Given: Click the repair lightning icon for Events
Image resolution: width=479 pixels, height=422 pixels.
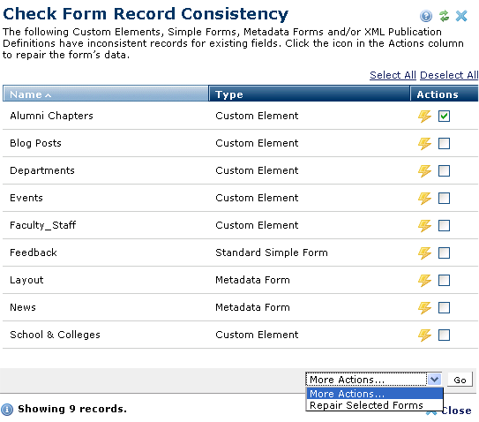Looking at the screenshot, I should coord(424,198).
